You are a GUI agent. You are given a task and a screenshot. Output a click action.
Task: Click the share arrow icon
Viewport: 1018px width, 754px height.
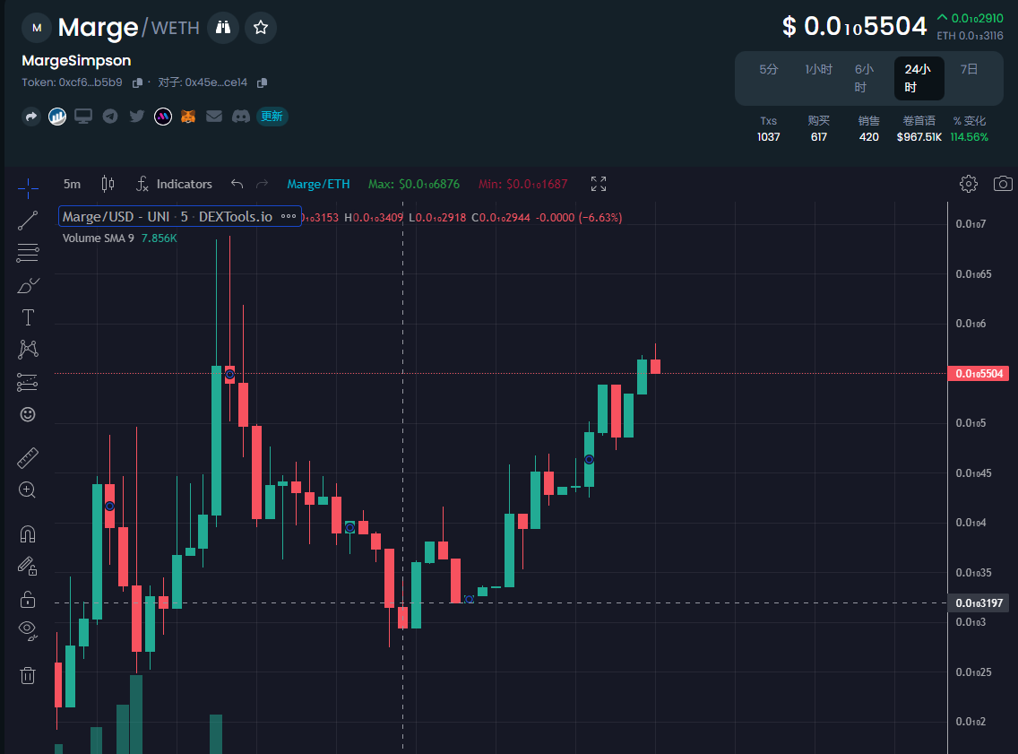pos(31,117)
